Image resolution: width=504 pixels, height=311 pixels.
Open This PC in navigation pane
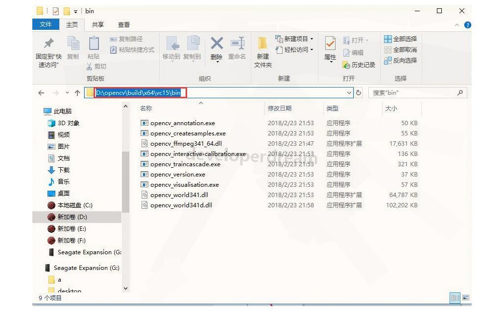[57, 111]
